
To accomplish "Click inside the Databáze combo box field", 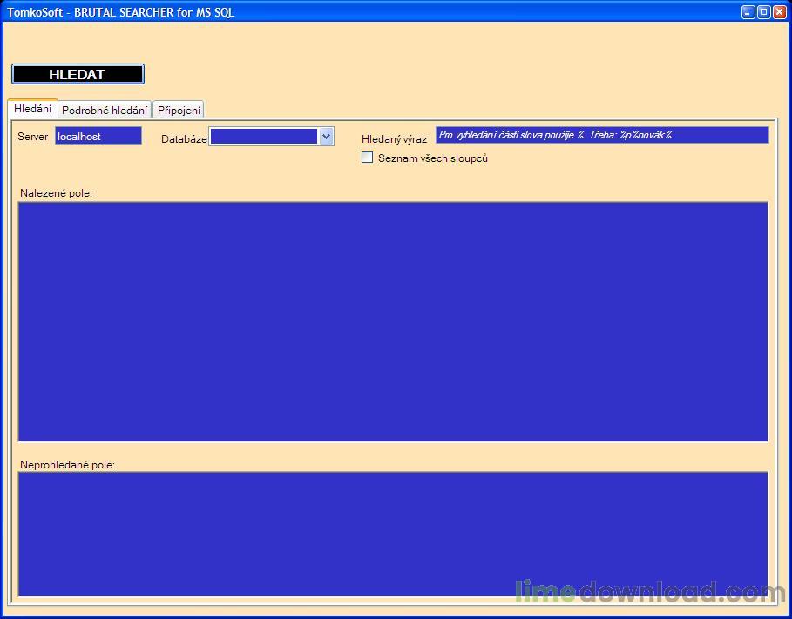I will pos(263,136).
